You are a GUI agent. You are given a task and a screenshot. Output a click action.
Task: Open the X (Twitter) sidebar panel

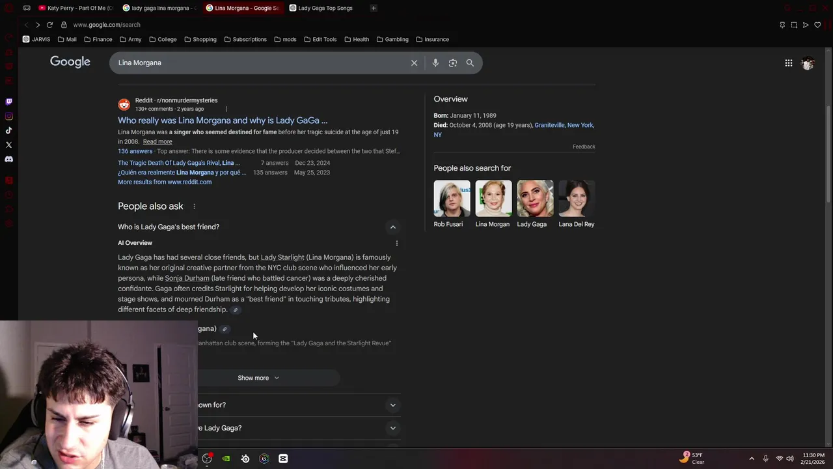pyautogui.click(x=8, y=145)
